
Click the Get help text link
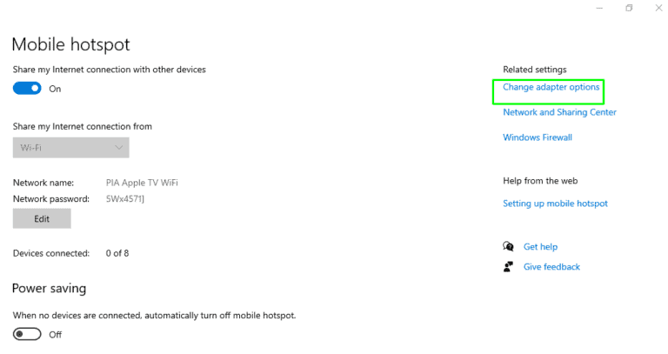(x=540, y=247)
